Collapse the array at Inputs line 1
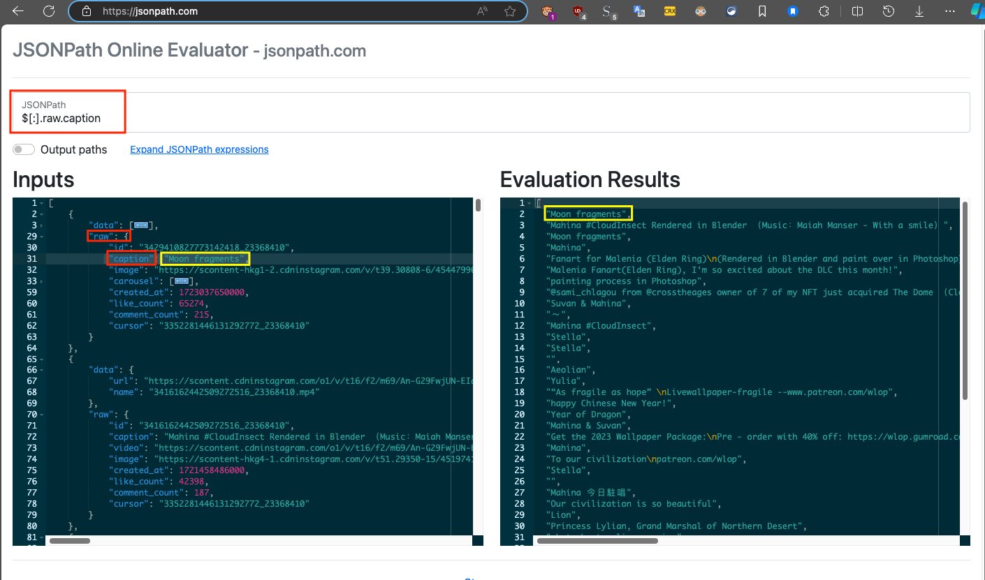Screen dimensions: 985x580 (x=41, y=203)
